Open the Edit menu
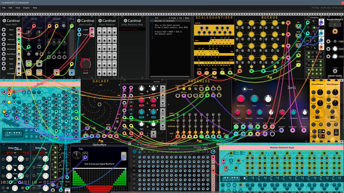This screenshot has height=193, width=344. (x=11, y=8)
